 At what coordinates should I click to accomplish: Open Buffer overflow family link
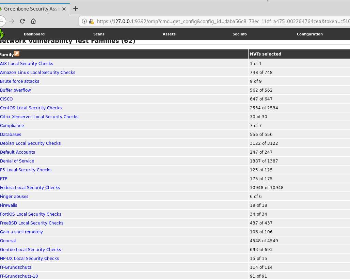pos(15,90)
